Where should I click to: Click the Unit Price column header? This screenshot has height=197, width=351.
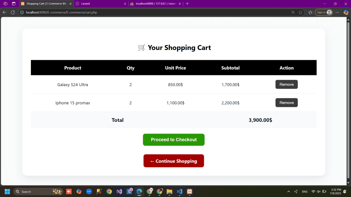pos(175,68)
